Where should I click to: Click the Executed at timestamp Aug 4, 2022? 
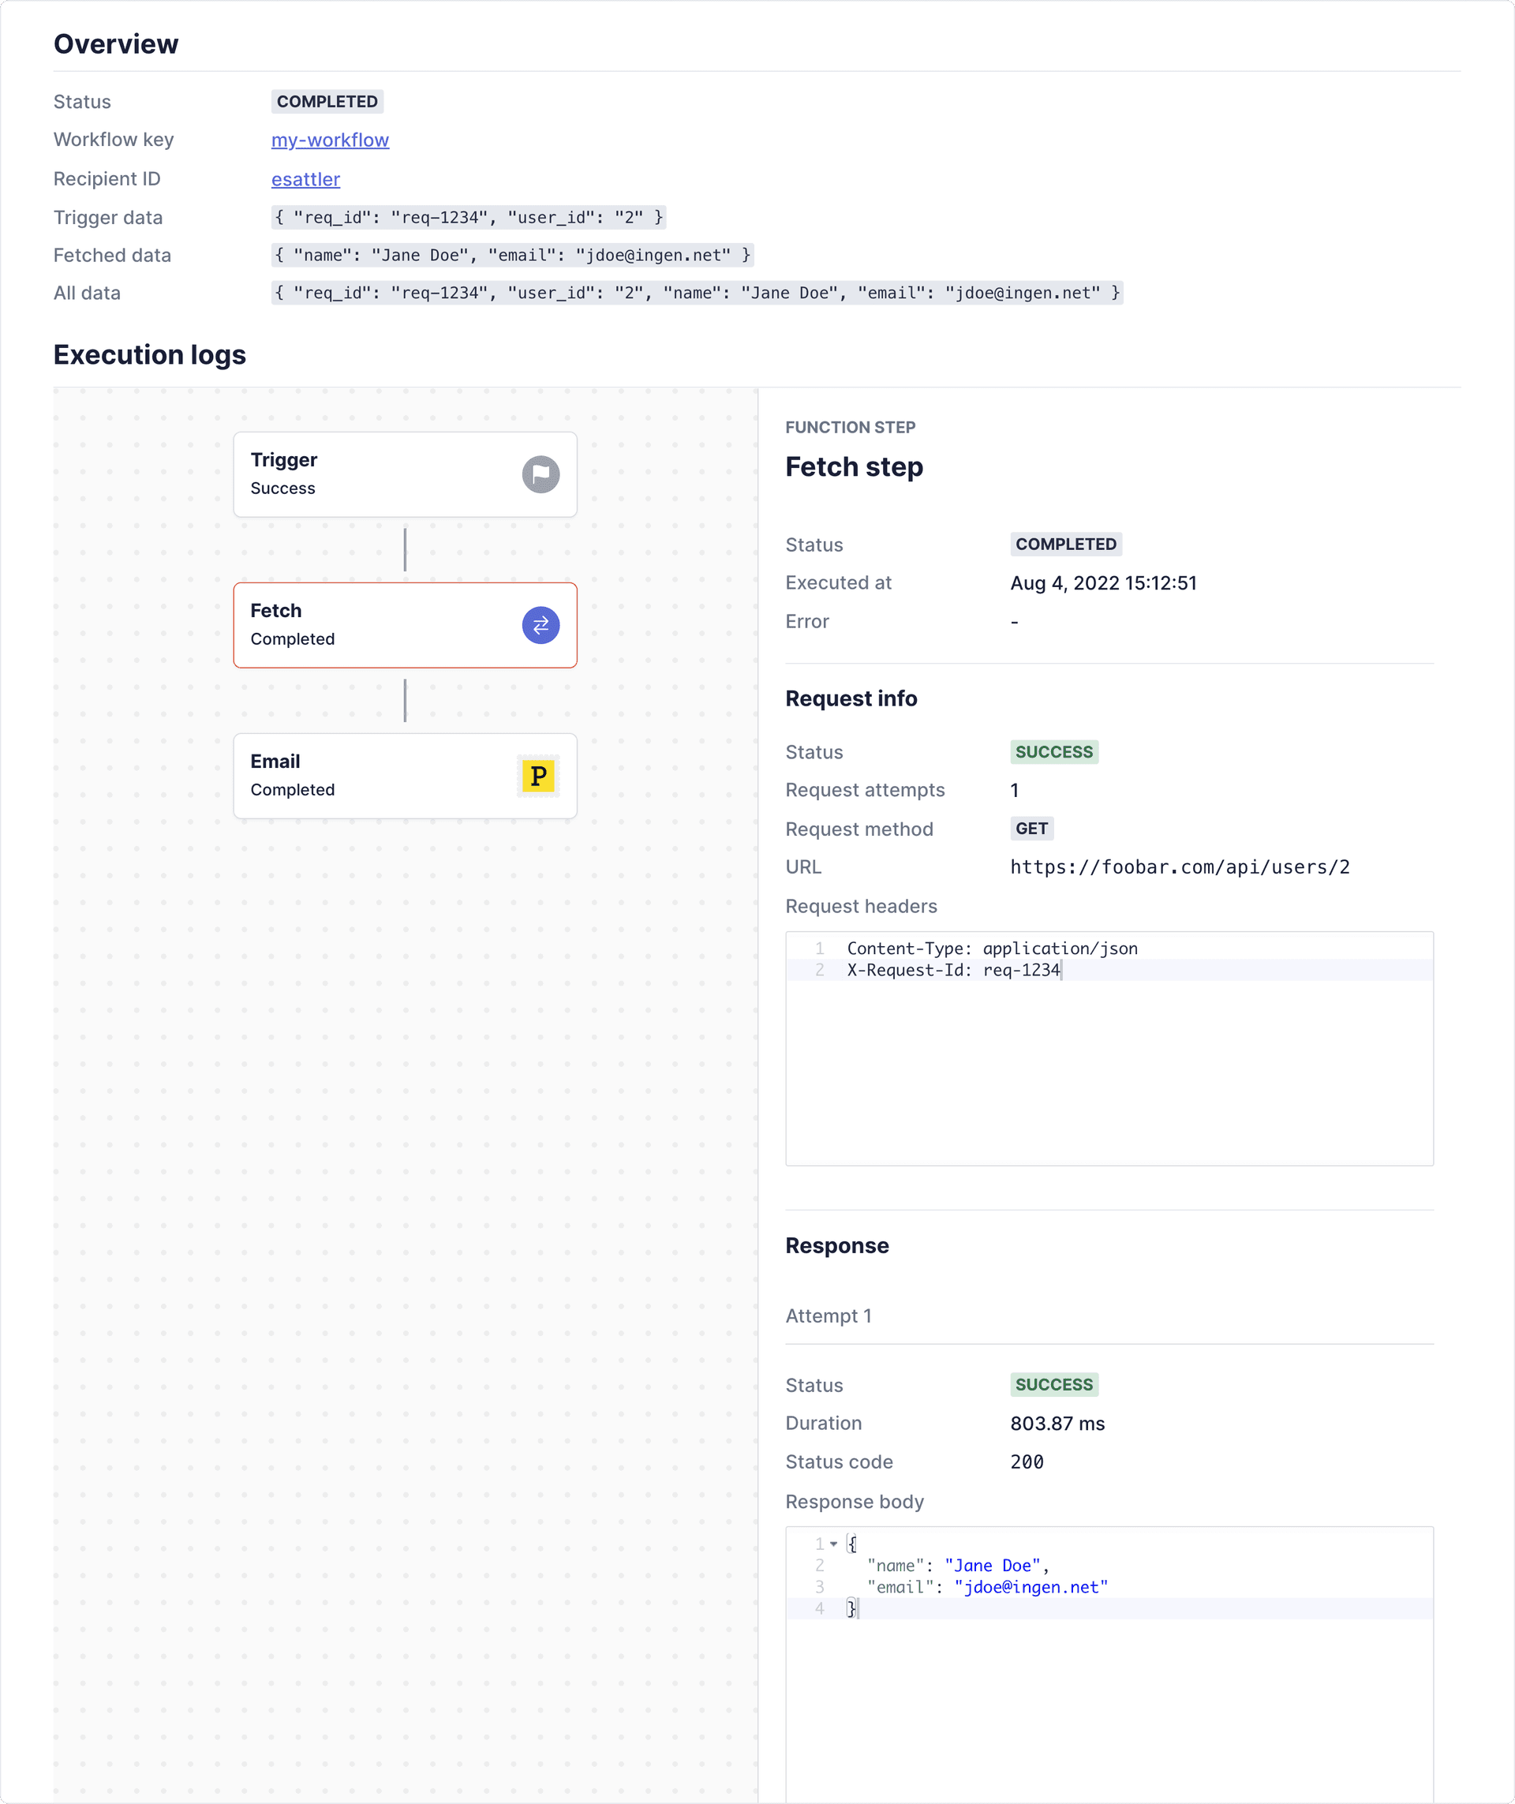1104,582
